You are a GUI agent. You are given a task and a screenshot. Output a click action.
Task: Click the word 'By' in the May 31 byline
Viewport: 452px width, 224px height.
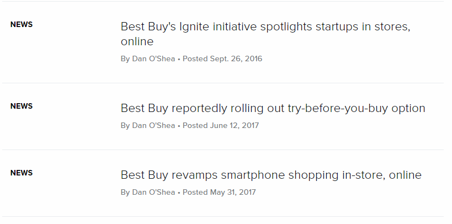coord(125,193)
